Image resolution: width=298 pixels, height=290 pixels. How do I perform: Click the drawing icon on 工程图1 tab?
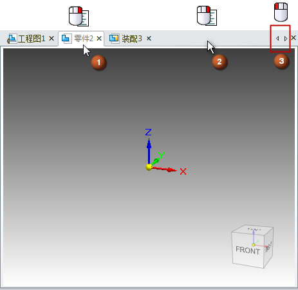click(12, 39)
